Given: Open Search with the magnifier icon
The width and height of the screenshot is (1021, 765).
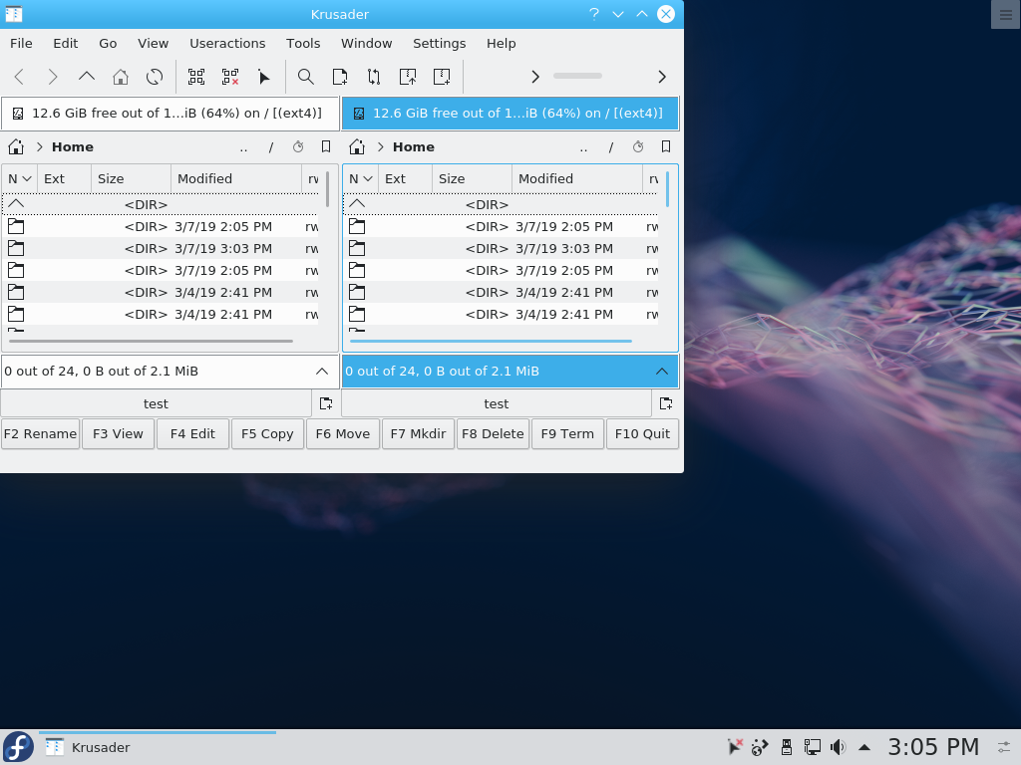Looking at the screenshot, I should pyautogui.click(x=305, y=77).
